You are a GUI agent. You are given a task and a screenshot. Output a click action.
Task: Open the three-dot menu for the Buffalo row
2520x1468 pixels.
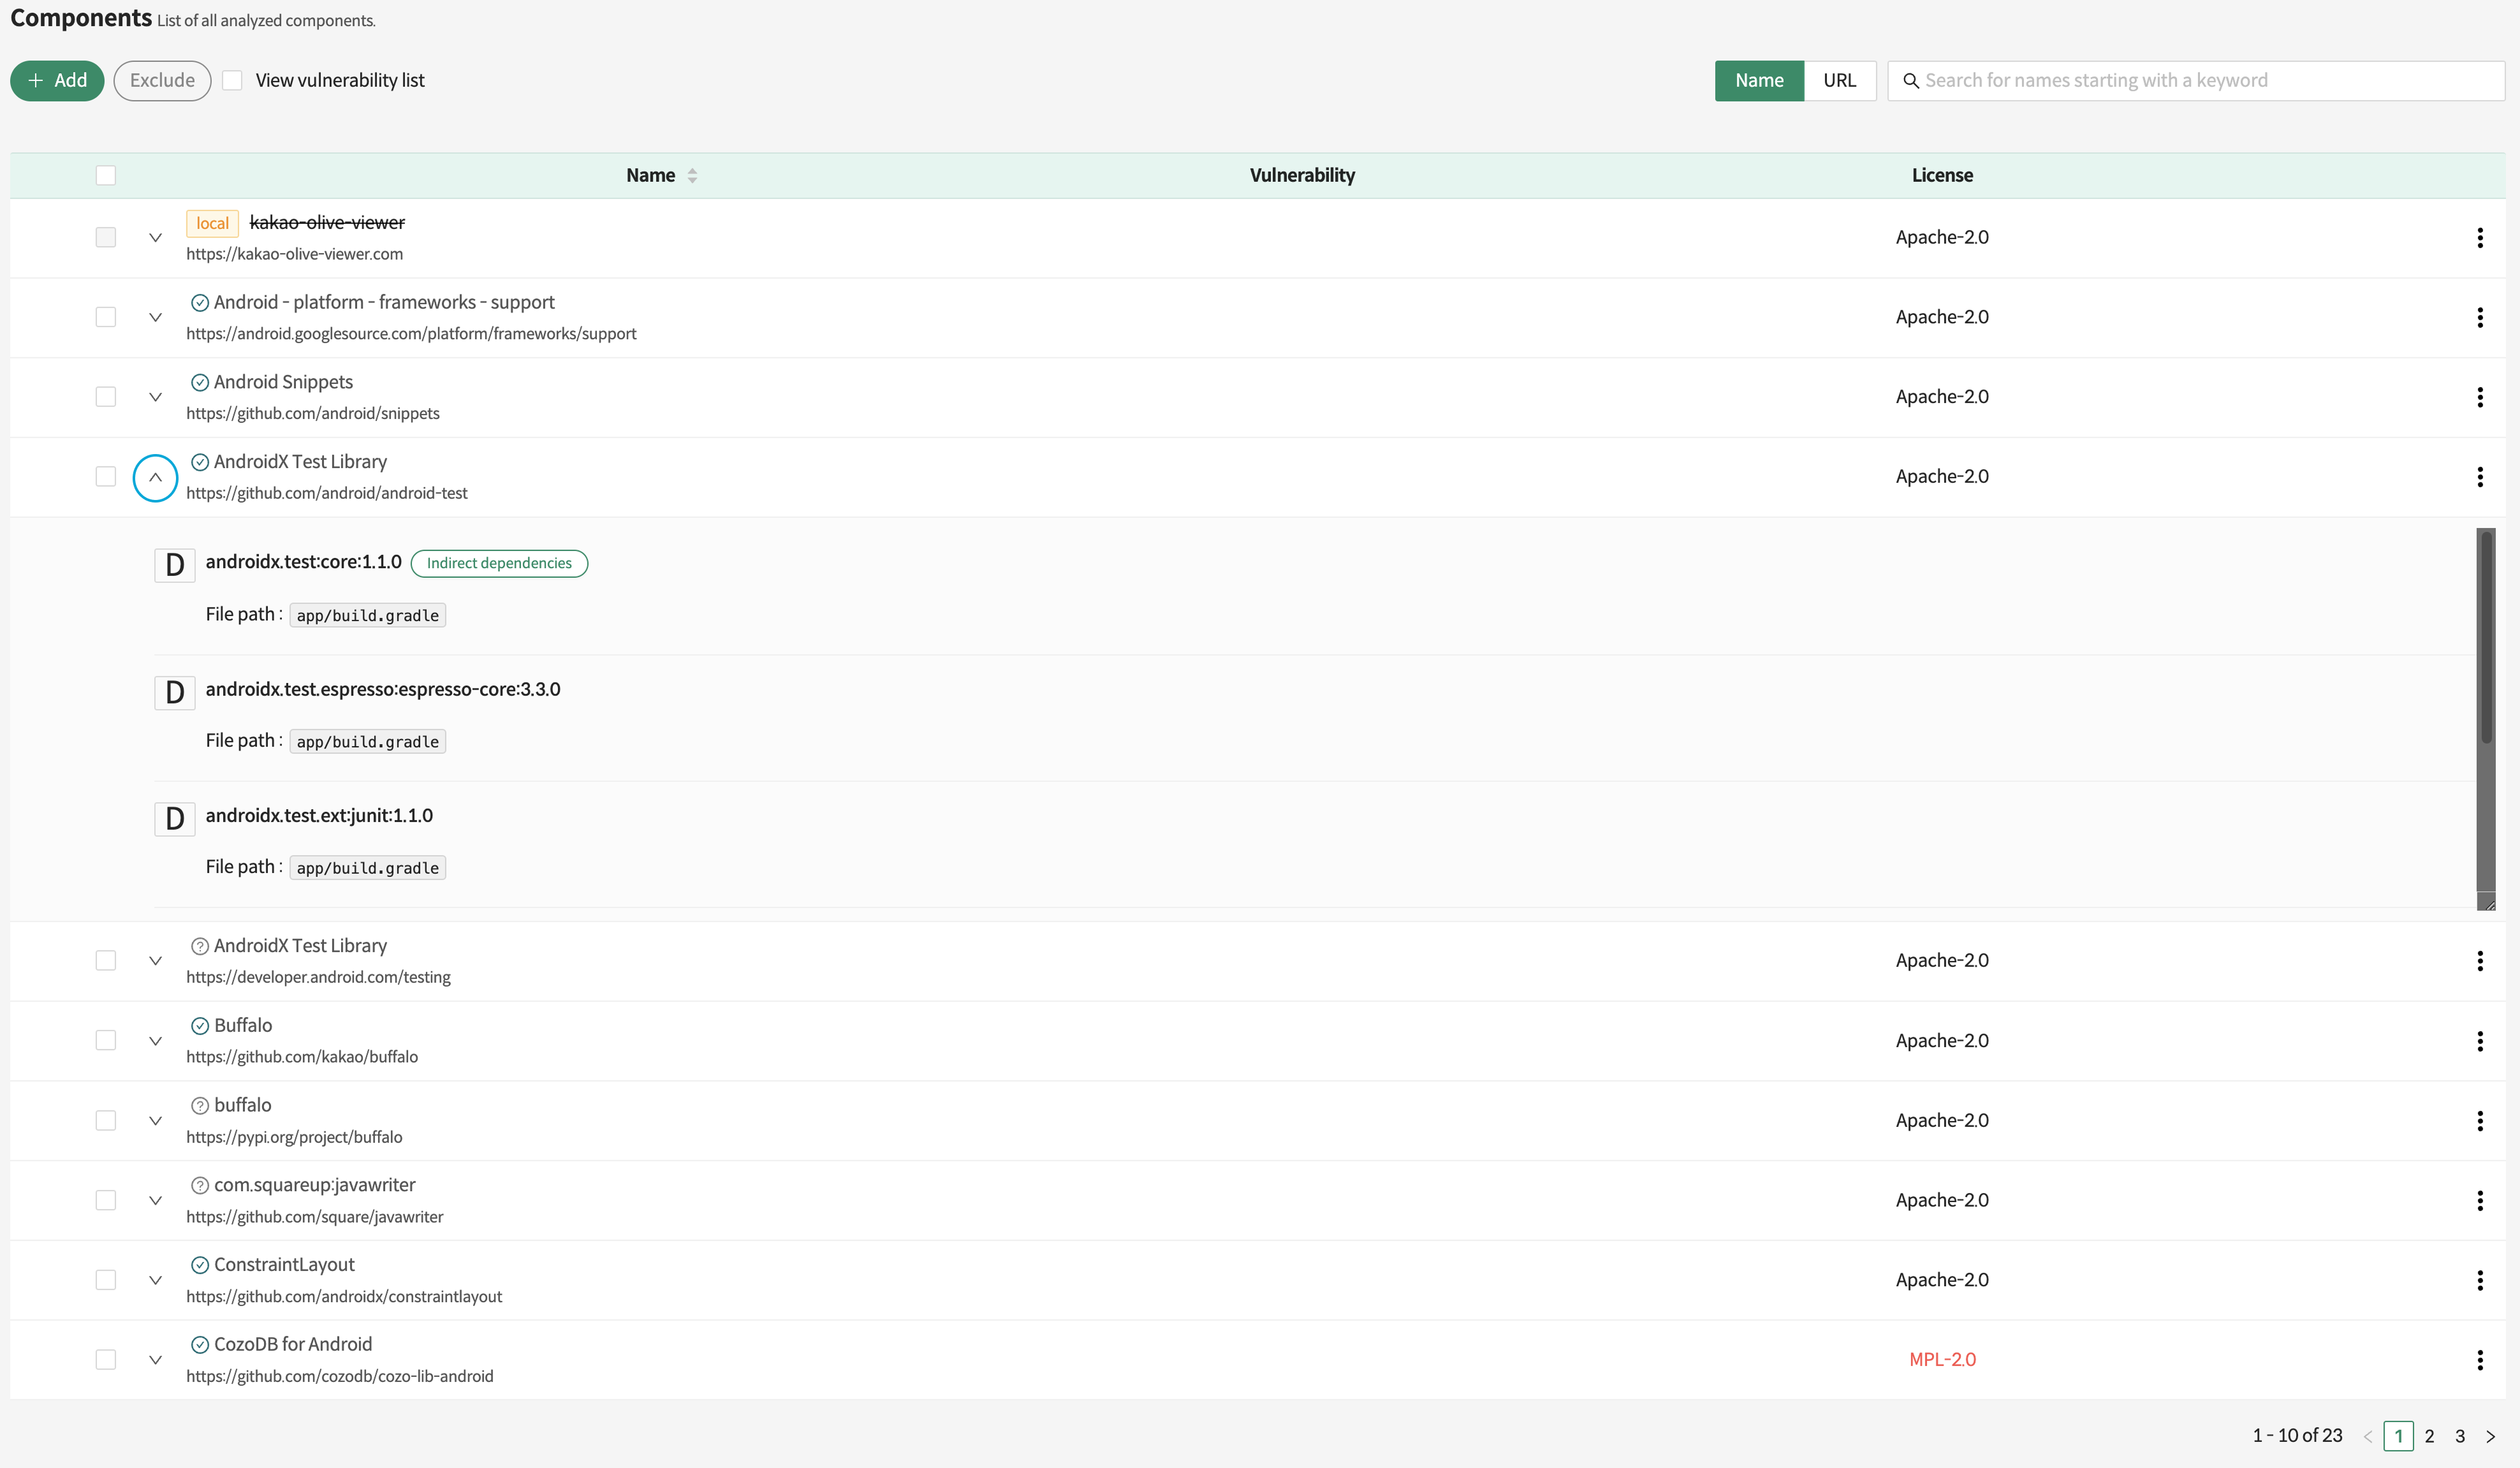(2479, 1040)
